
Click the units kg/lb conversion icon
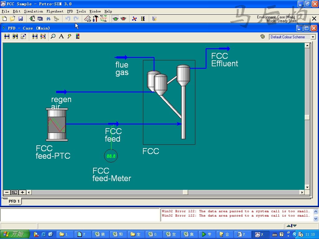[x=104, y=19]
